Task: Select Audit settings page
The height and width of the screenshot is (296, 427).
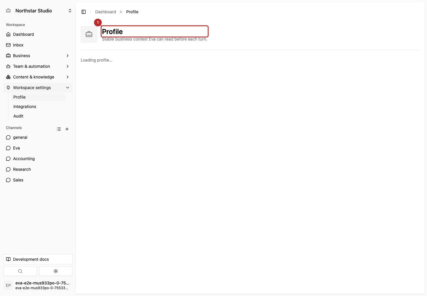Action: (x=38, y=116)
